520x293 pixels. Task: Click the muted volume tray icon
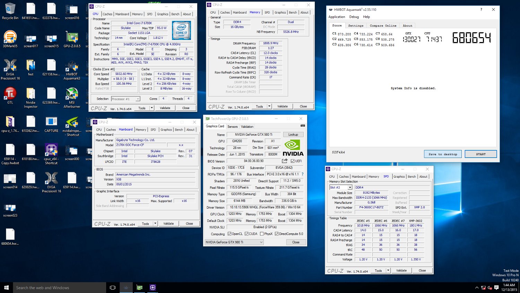490,287
